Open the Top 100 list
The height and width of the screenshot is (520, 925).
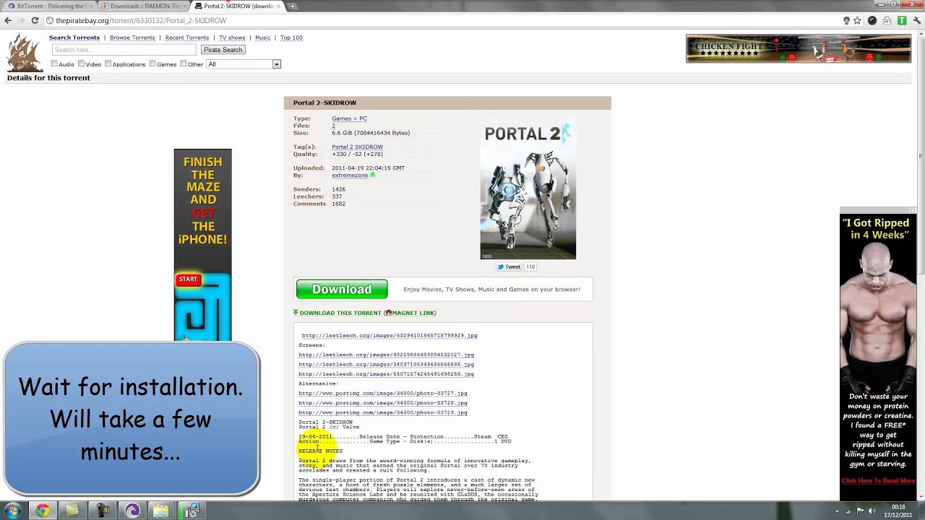coord(291,38)
